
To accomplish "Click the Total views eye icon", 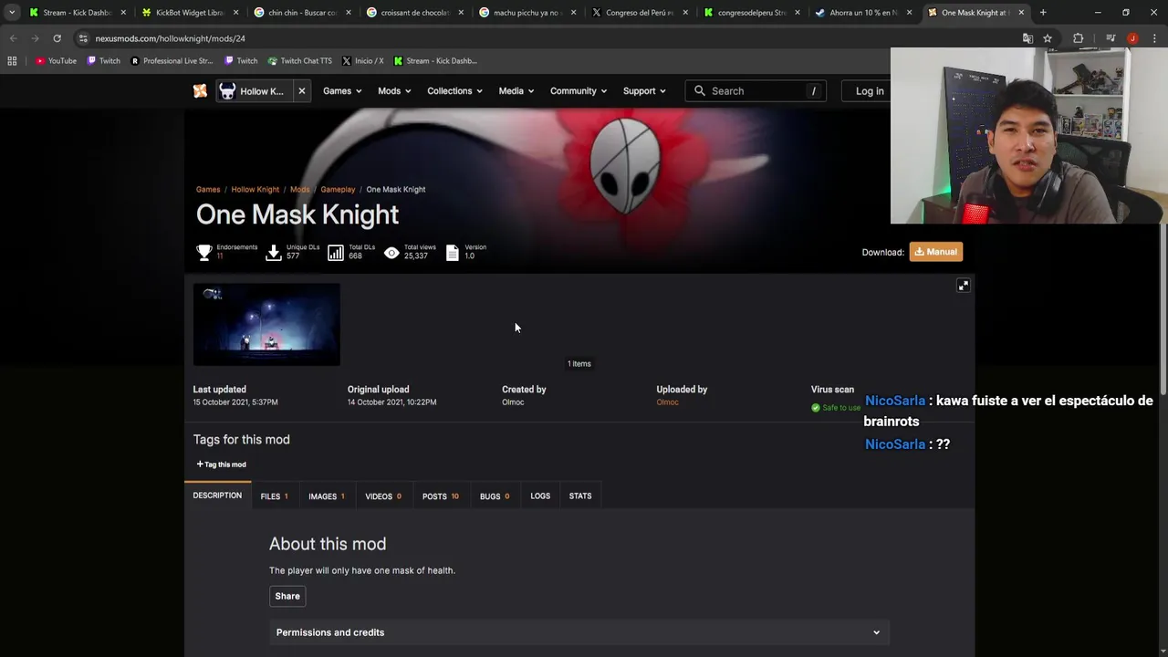I will [x=391, y=253].
